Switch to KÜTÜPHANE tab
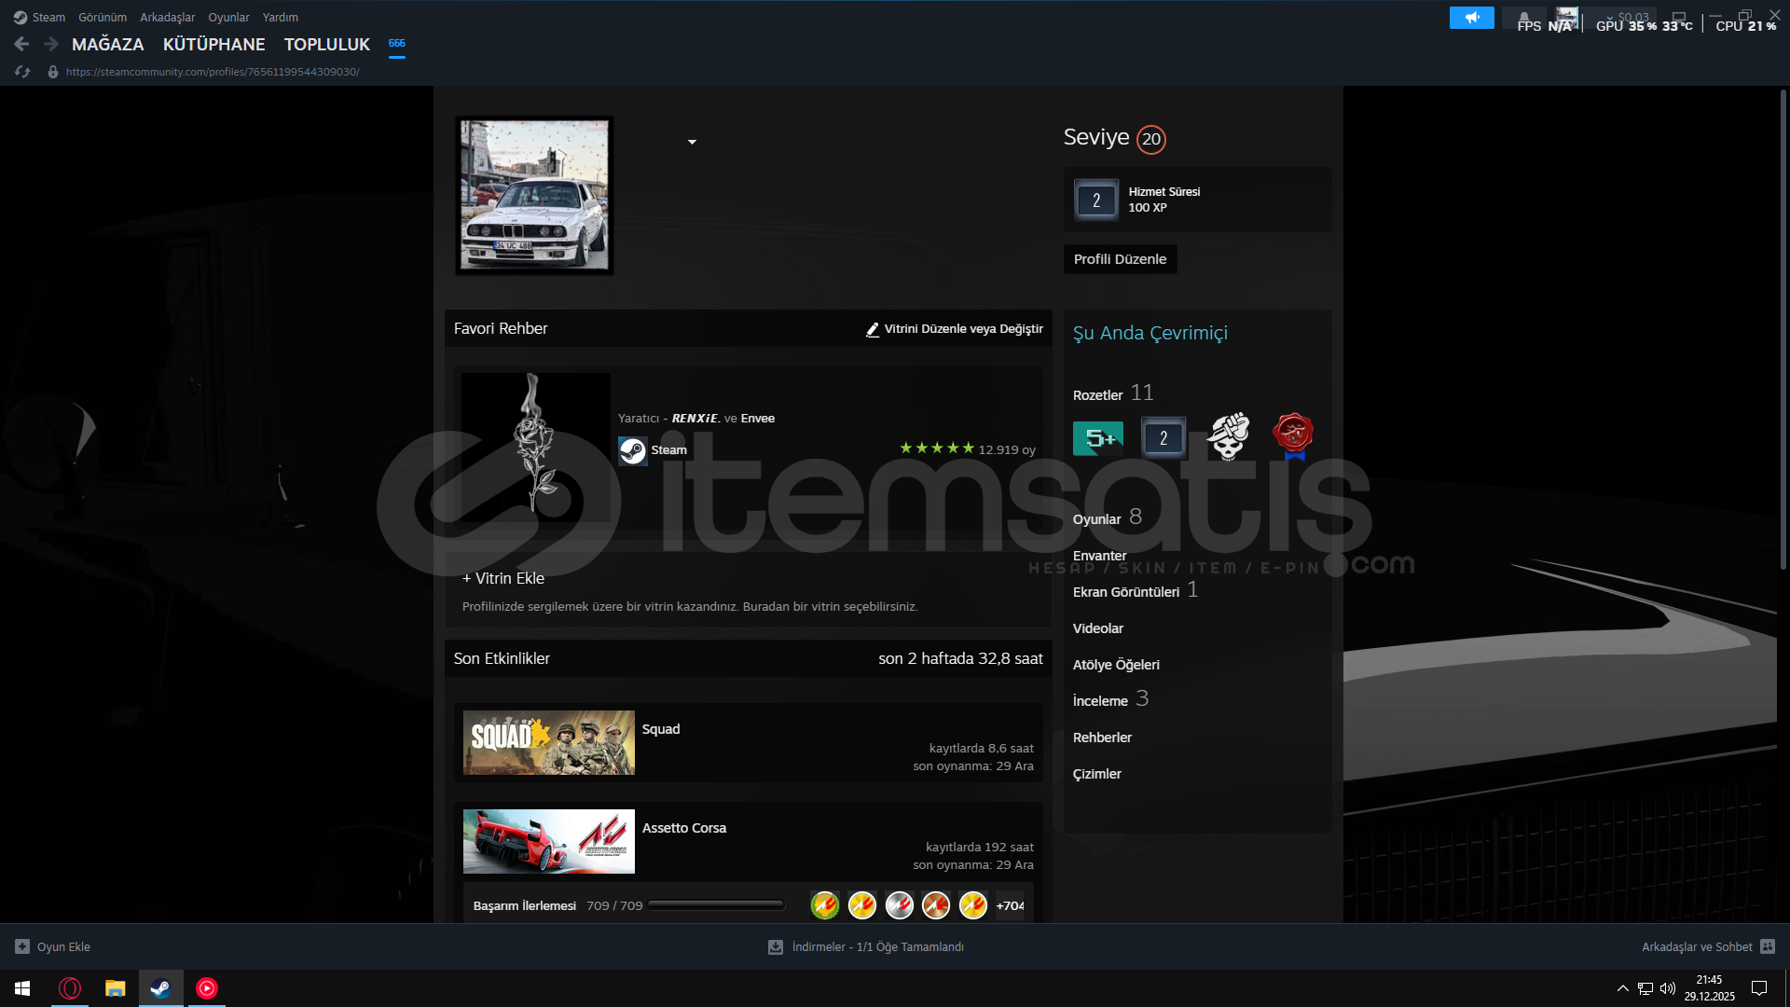Image resolution: width=1790 pixels, height=1007 pixels. [213, 44]
